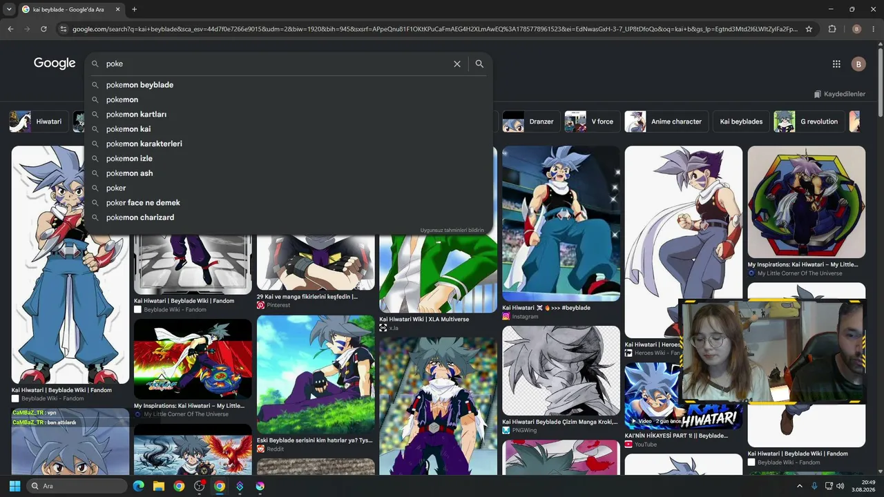Open the tab search dropdown arrow

9,9
